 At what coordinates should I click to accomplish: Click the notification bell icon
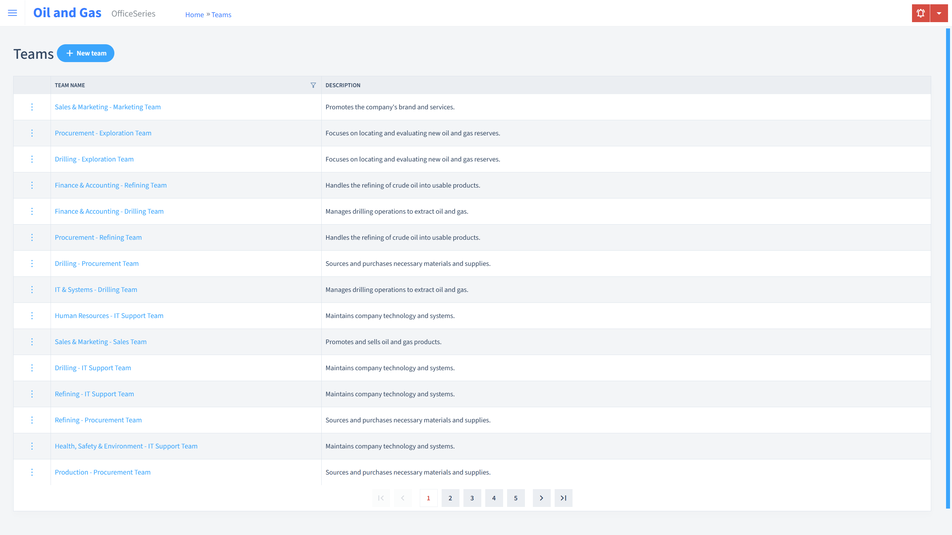[921, 13]
